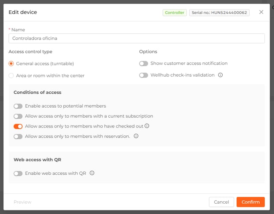Click the serial number badge

219,13
